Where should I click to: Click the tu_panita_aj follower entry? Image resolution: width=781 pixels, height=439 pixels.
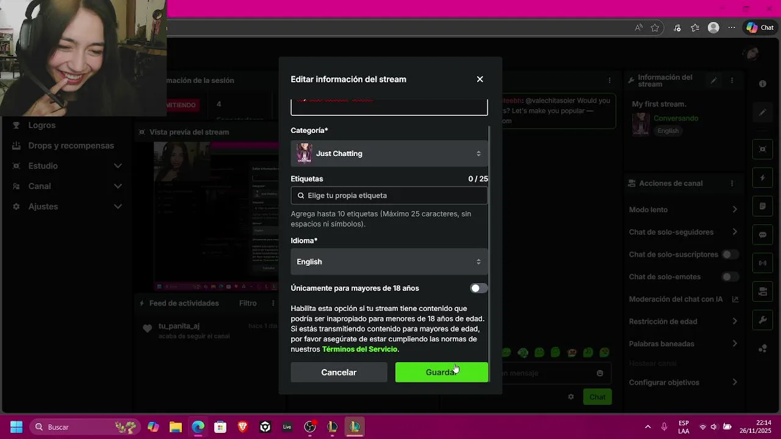[179, 326]
